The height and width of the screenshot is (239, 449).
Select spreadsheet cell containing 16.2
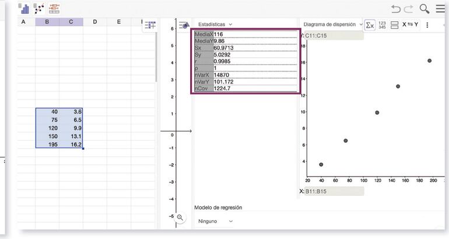(x=71, y=145)
